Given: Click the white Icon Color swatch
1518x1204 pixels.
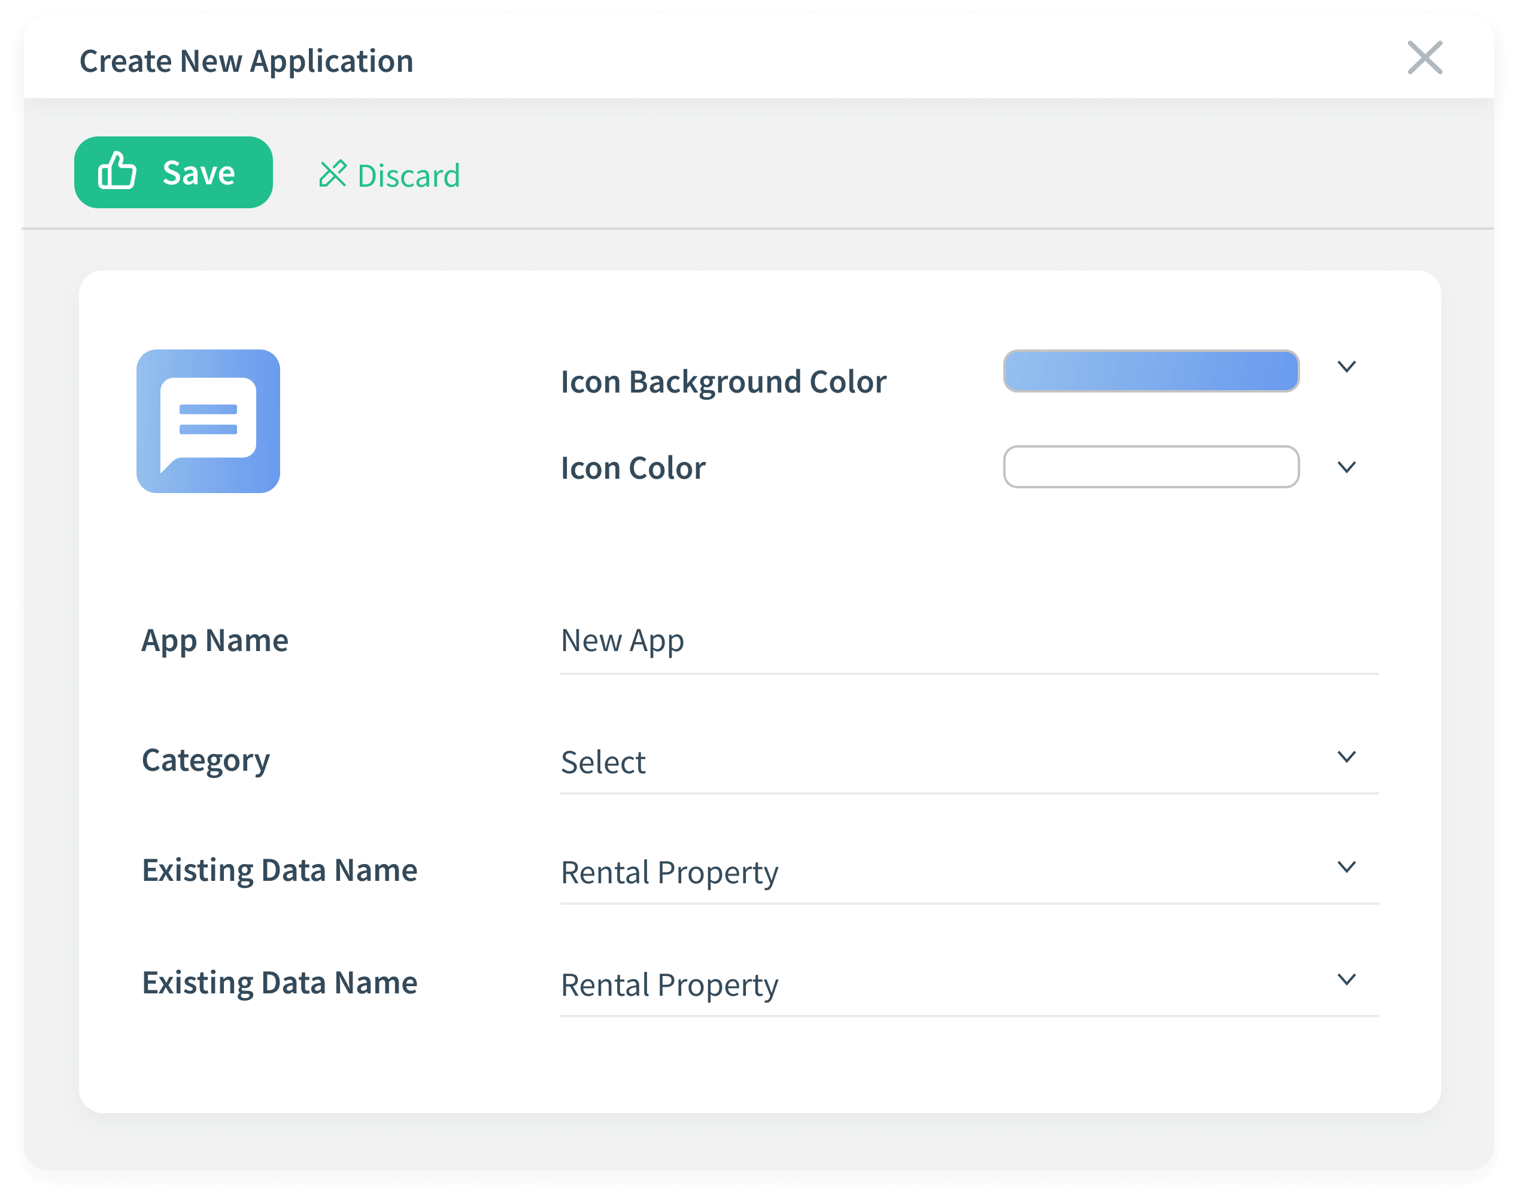Looking at the screenshot, I should 1152,467.
